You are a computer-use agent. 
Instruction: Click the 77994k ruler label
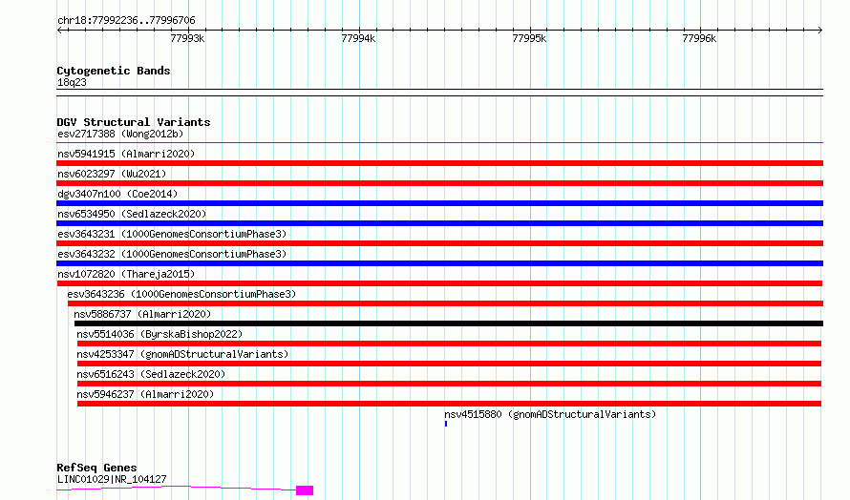(358, 38)
